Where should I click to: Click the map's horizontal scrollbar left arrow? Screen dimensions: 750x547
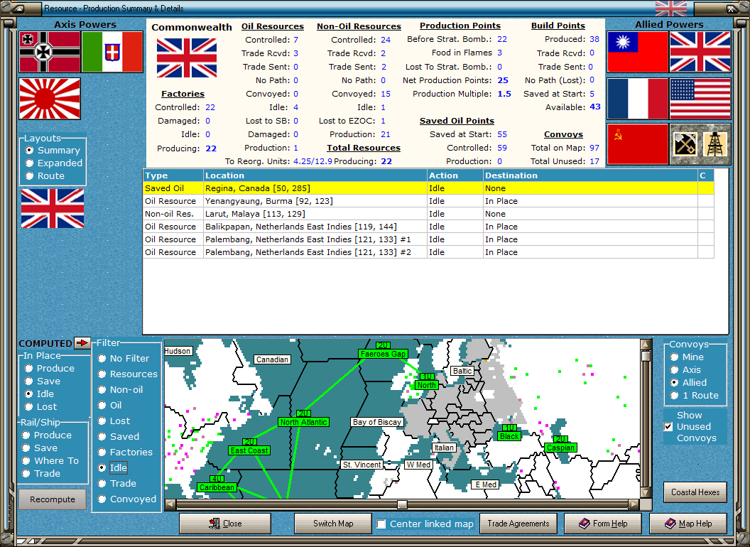point(170,504)
